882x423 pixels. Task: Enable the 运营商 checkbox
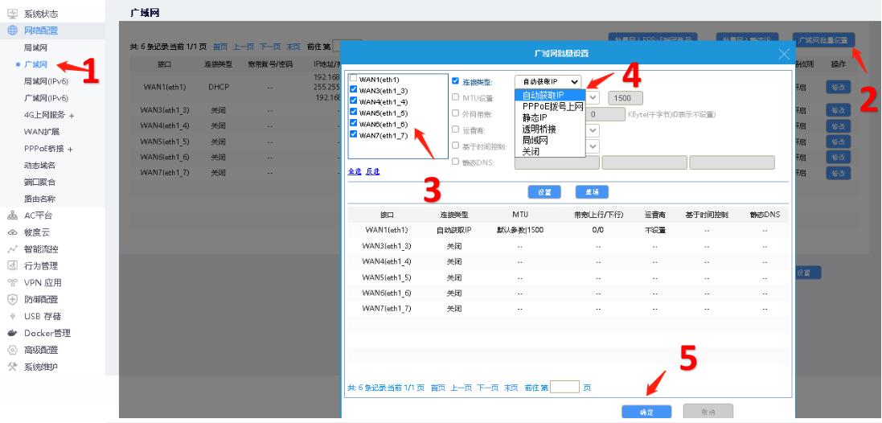pos(456,129)
